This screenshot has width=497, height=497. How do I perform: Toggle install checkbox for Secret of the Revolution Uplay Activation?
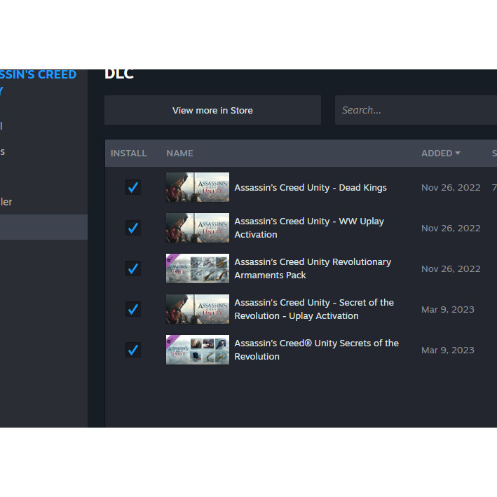(x=132, y=309)
